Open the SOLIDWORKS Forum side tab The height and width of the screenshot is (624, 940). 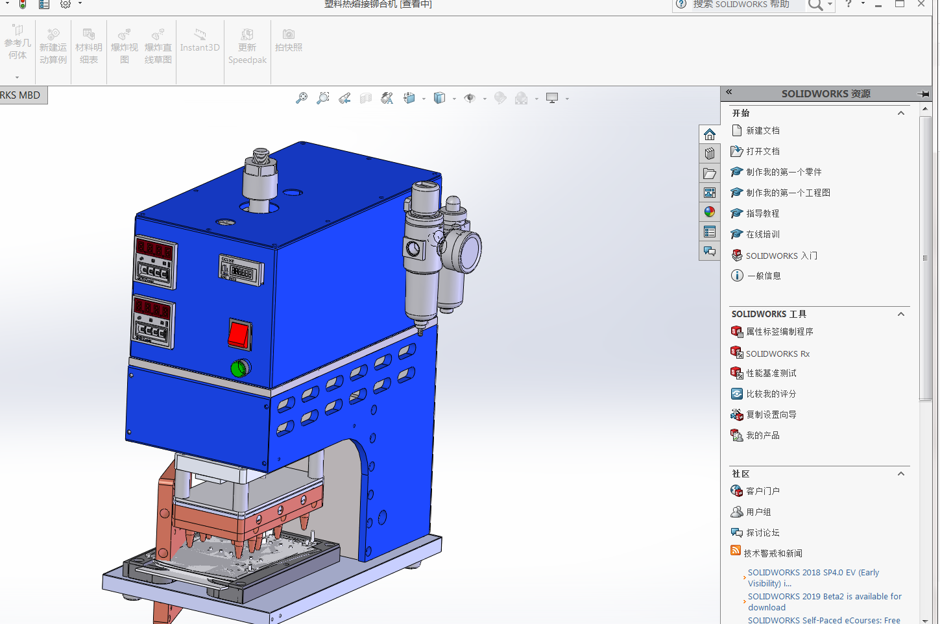point(710,251)
